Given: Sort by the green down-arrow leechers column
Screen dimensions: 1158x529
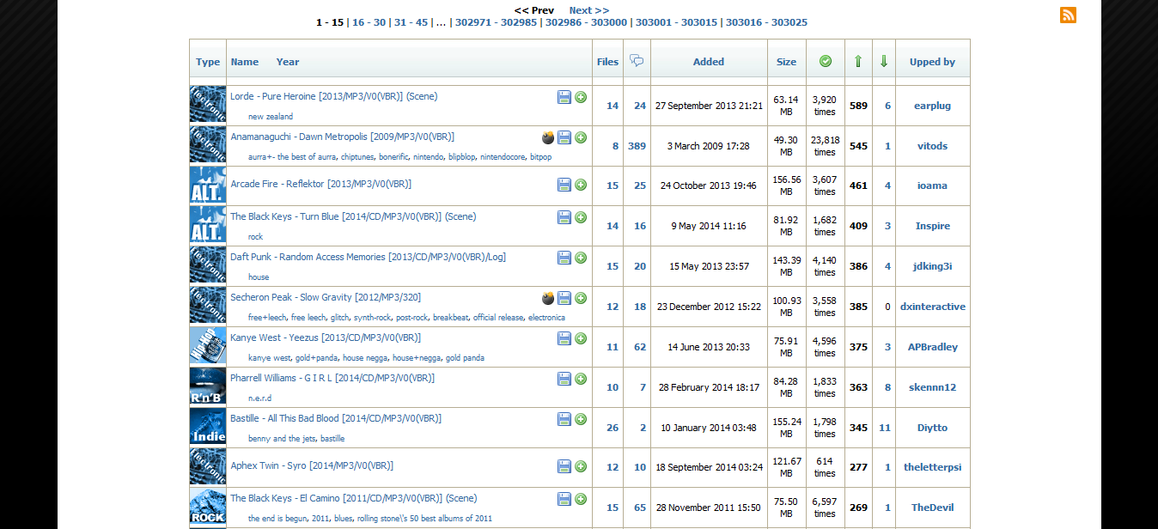Looking at the screenshot, I should (884, 61).
